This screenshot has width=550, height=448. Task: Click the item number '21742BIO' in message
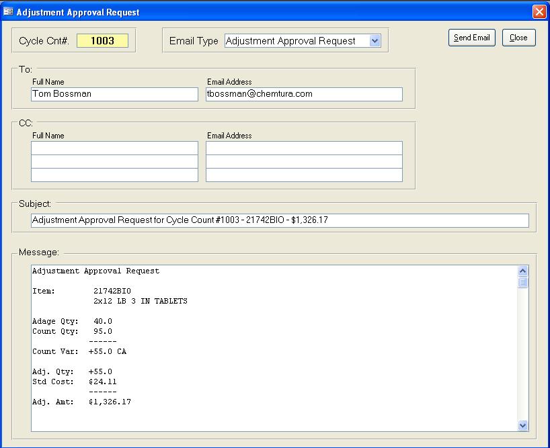tap(112, 291)
